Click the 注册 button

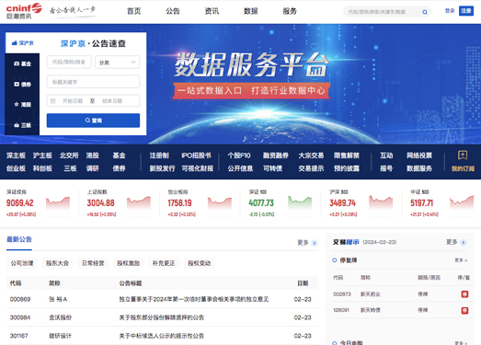pos(466,11)
